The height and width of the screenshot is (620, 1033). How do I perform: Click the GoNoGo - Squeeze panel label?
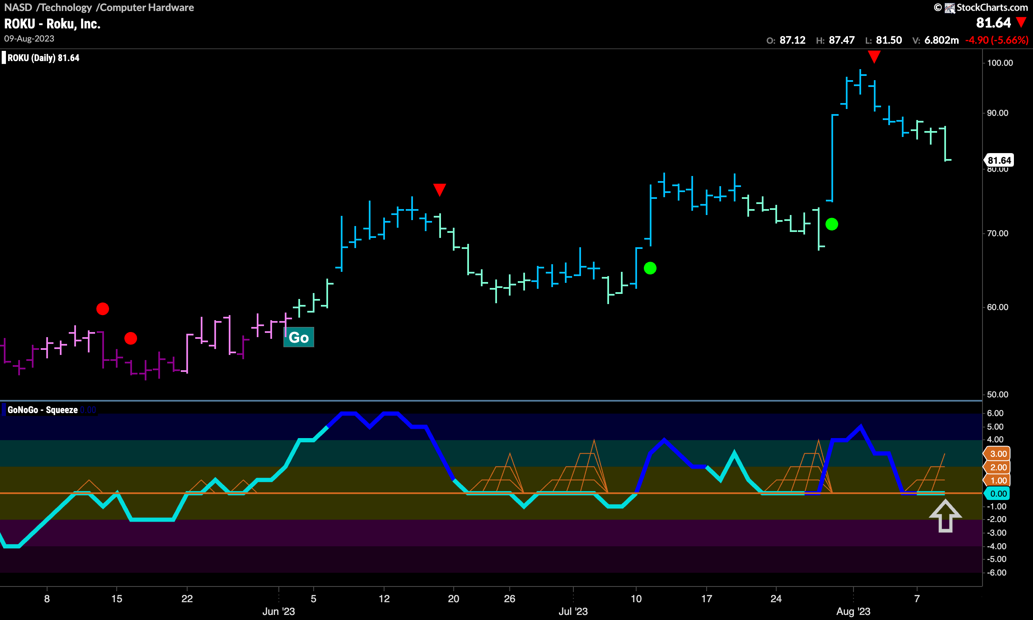pos(42,410)
